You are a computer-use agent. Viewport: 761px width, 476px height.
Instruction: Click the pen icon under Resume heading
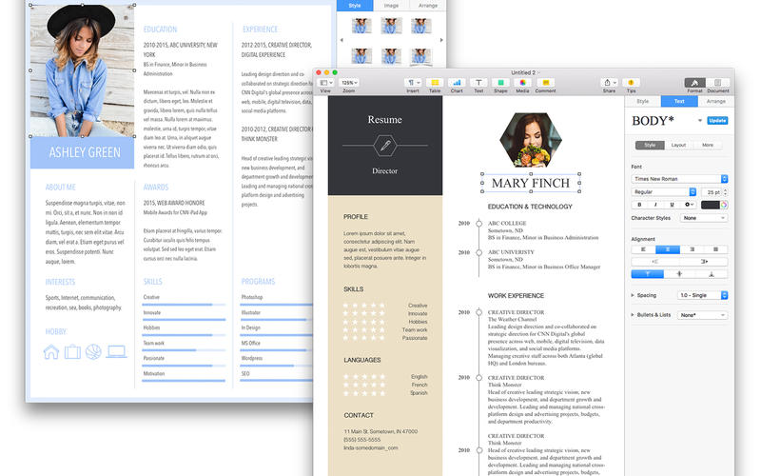(385, 146)
